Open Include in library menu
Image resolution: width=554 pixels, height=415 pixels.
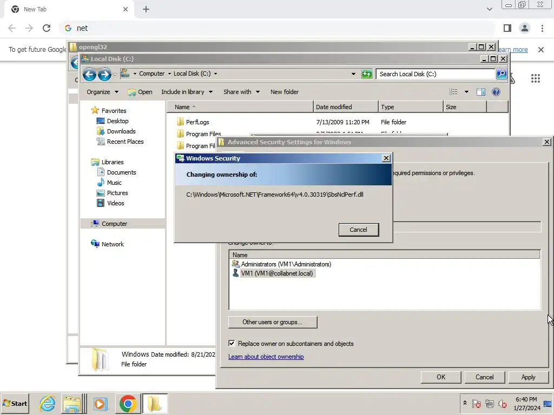187,92
